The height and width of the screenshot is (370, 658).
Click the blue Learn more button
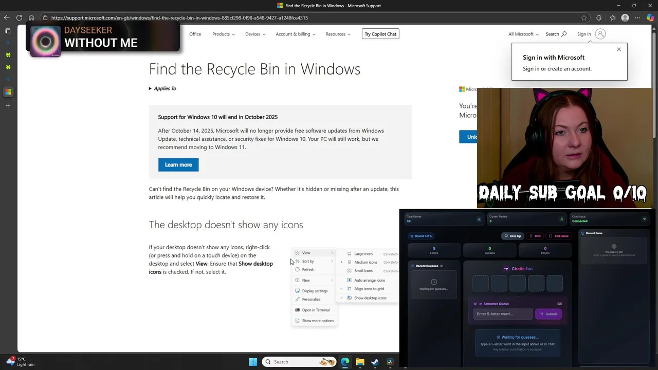pyautogui.click(x=178, y=164)
